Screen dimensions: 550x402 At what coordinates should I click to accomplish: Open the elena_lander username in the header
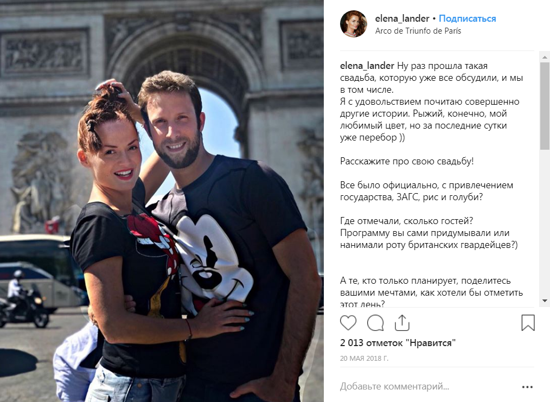[x=402, y=18]
